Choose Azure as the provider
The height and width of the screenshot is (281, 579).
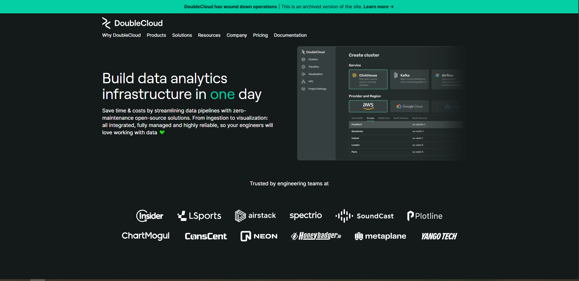[x=448, y=106]
